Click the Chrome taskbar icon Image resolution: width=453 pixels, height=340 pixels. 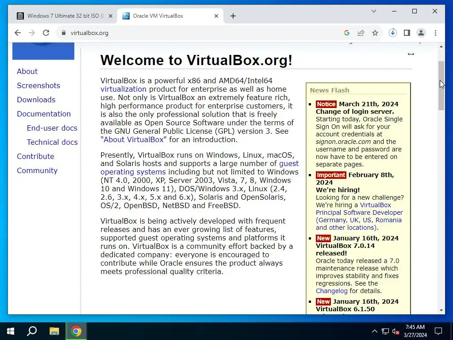point(76,331)
